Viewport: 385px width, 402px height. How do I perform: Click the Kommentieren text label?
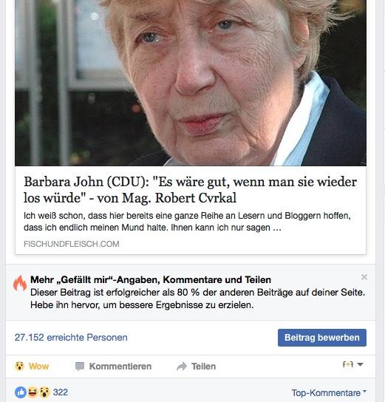(x=120, y=367)
